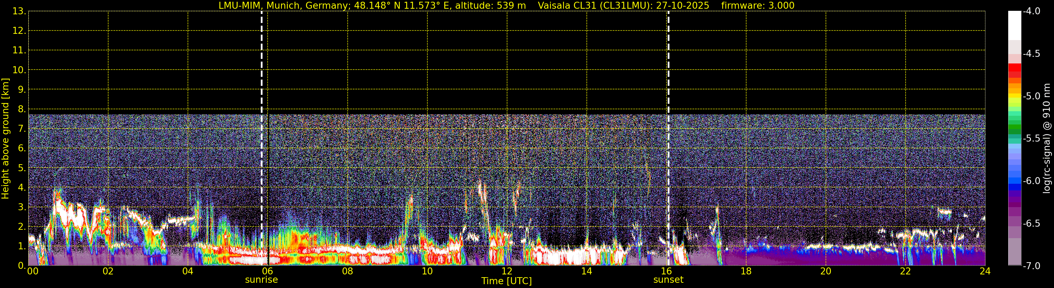Image resolution: width=1054 pixels, height=288 pixels.
Task: Click the -4.0 colorbar tick label
Action: [x=1032, y=12]
